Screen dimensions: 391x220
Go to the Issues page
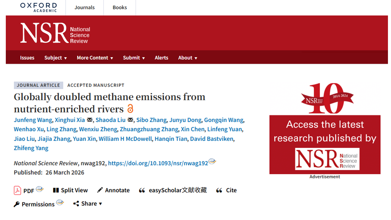pos(27,58)
